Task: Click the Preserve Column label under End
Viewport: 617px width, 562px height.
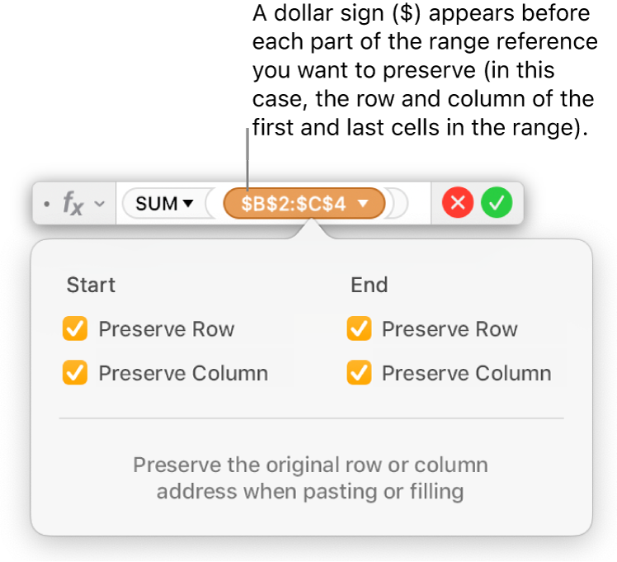Action: point(466,373)
